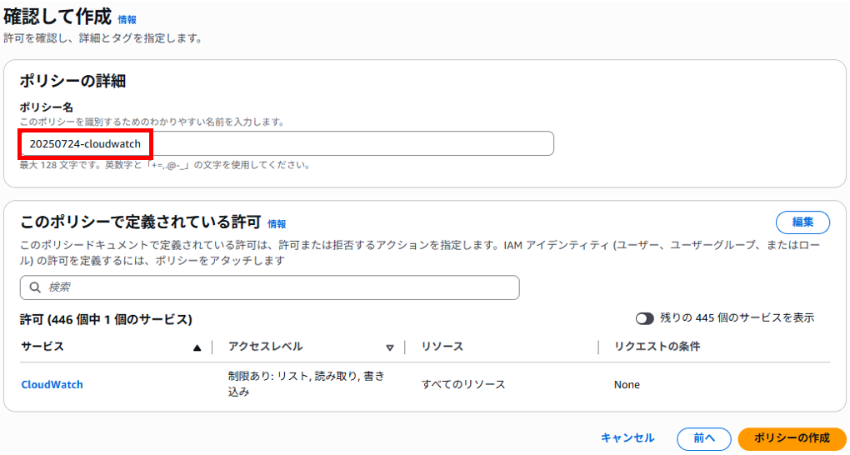Viewport: 850px width, 455px height.
Task: Click the None request condition cell
Action: click(x=627, y=384)
